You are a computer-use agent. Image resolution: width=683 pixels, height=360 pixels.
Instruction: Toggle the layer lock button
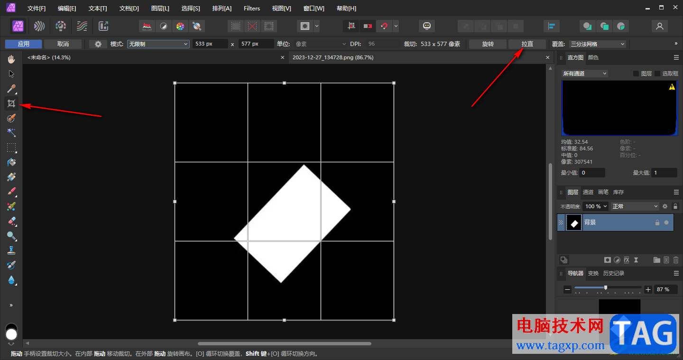tap(675, 206)
